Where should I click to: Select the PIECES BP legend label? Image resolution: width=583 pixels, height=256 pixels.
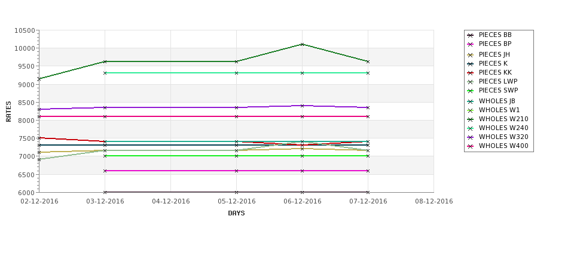pos(495,44)
